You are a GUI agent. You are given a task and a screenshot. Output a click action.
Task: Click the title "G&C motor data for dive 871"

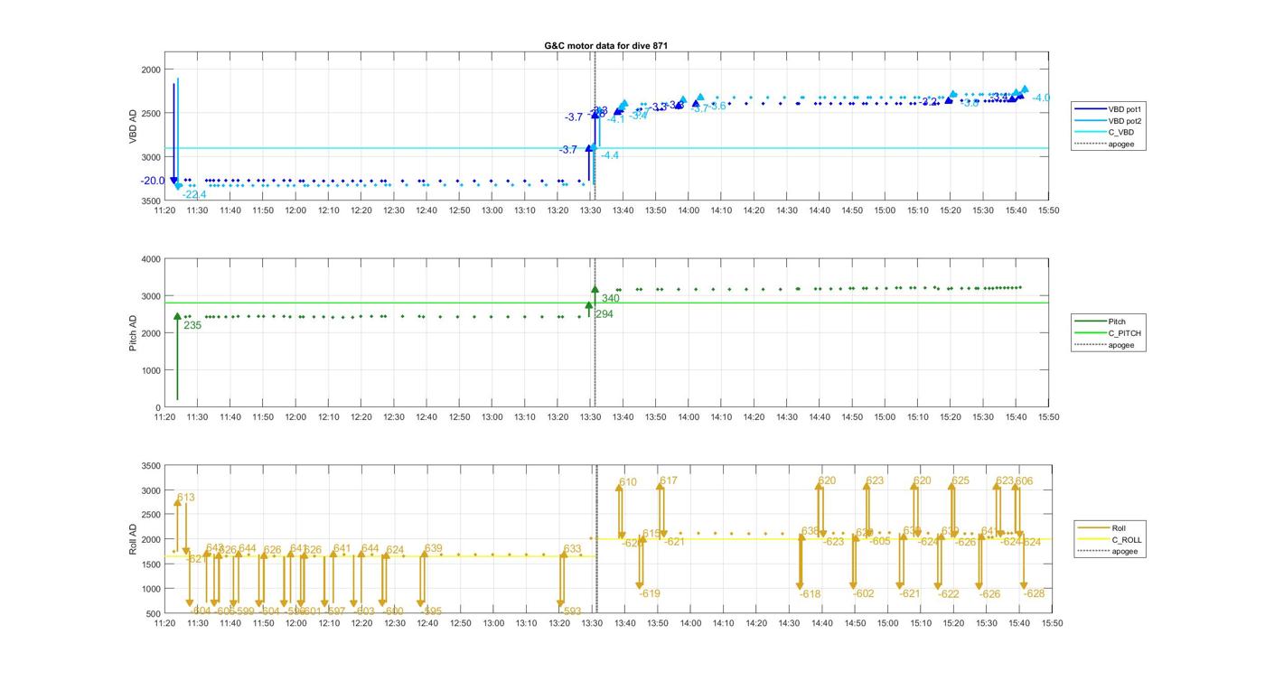point(606,45)
